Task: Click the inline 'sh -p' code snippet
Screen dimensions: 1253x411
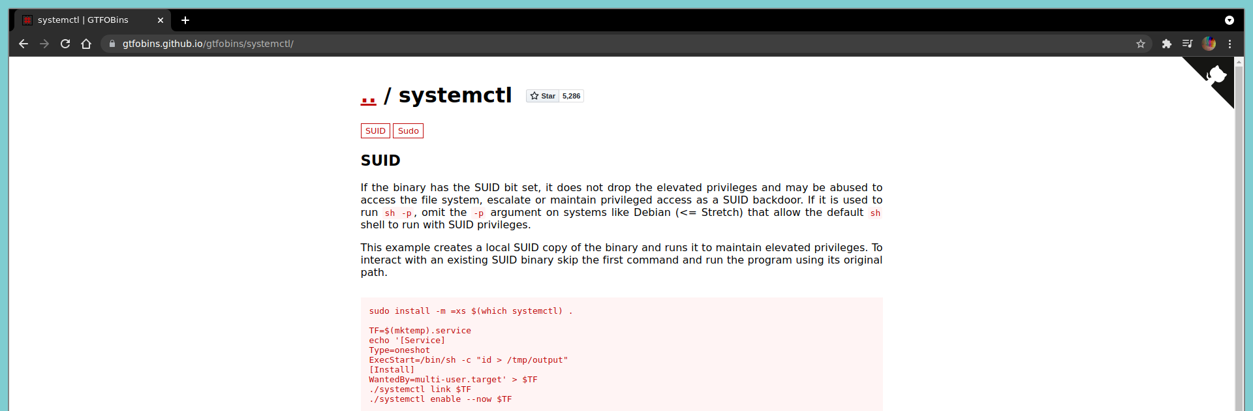Action: (398, 213)
